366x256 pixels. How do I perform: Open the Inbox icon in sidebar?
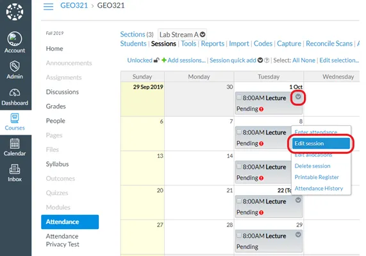coord(15,169)
